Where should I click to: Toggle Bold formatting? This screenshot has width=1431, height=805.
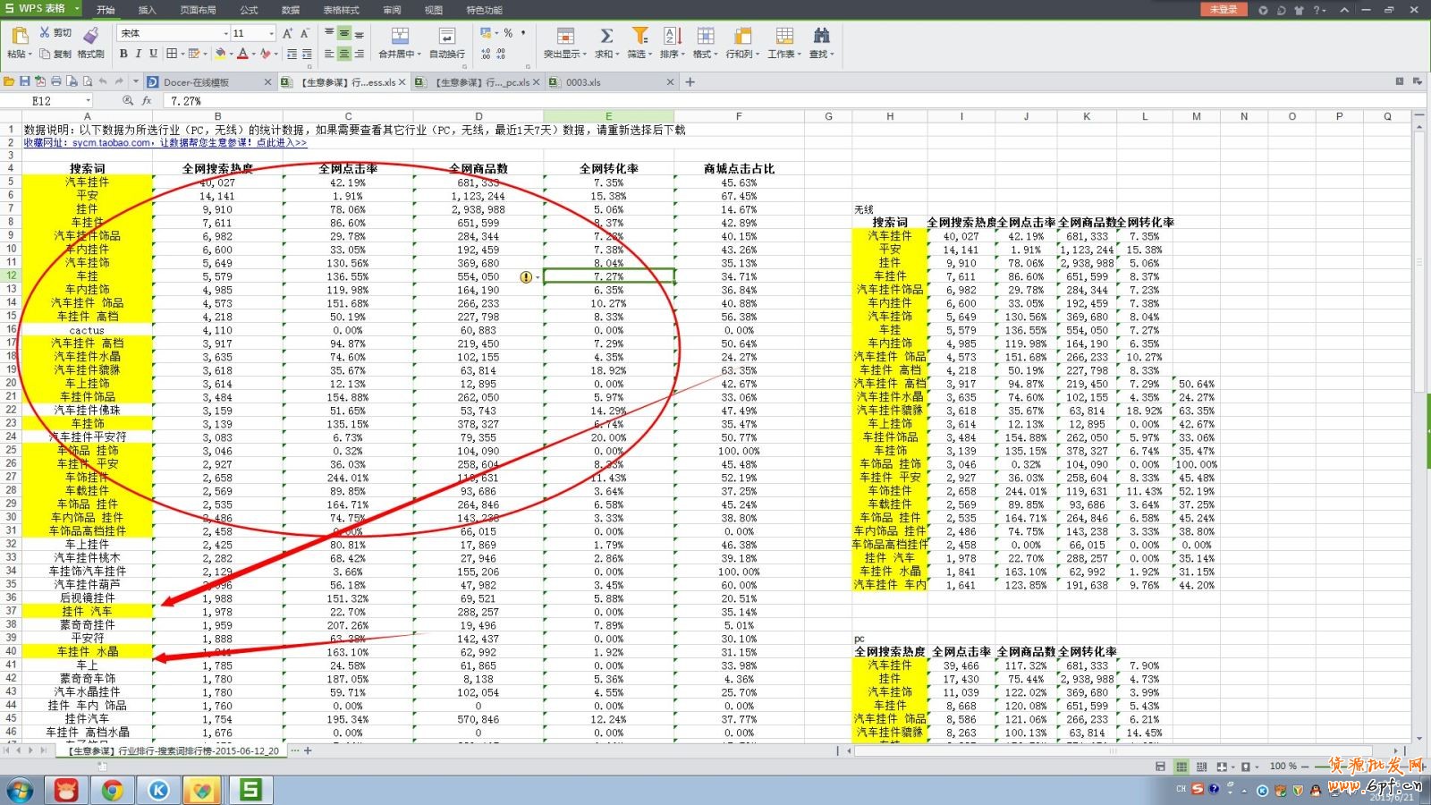pyautogui.click(x=123, y=54)
